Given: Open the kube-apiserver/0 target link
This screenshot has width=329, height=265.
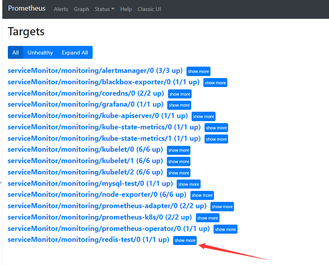Looking at the screenshot, I should coord(98,116).
